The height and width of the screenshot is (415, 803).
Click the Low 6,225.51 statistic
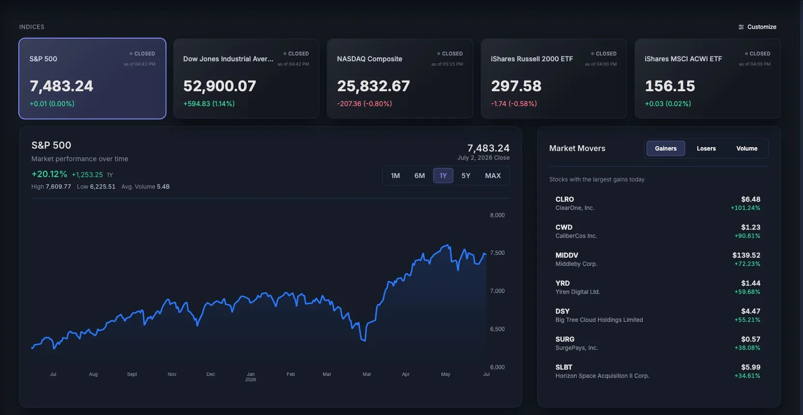(96, 187)
